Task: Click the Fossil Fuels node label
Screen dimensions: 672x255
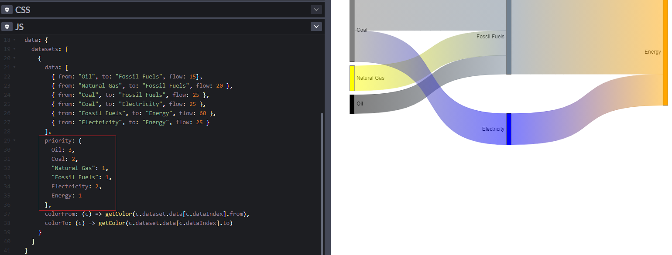Action: (x=490, y=37)
